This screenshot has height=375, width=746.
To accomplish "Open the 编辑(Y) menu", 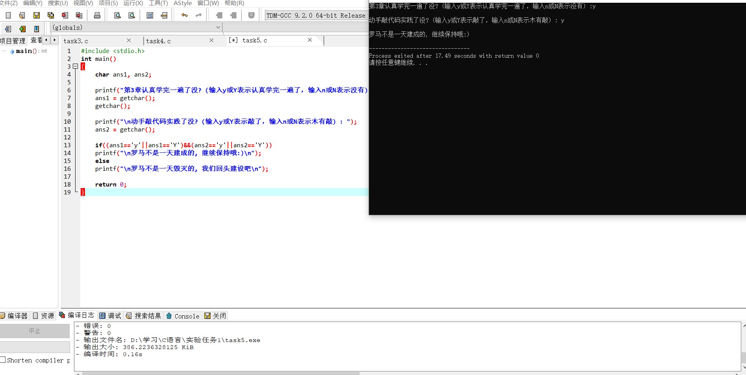I will coord(33,3).
